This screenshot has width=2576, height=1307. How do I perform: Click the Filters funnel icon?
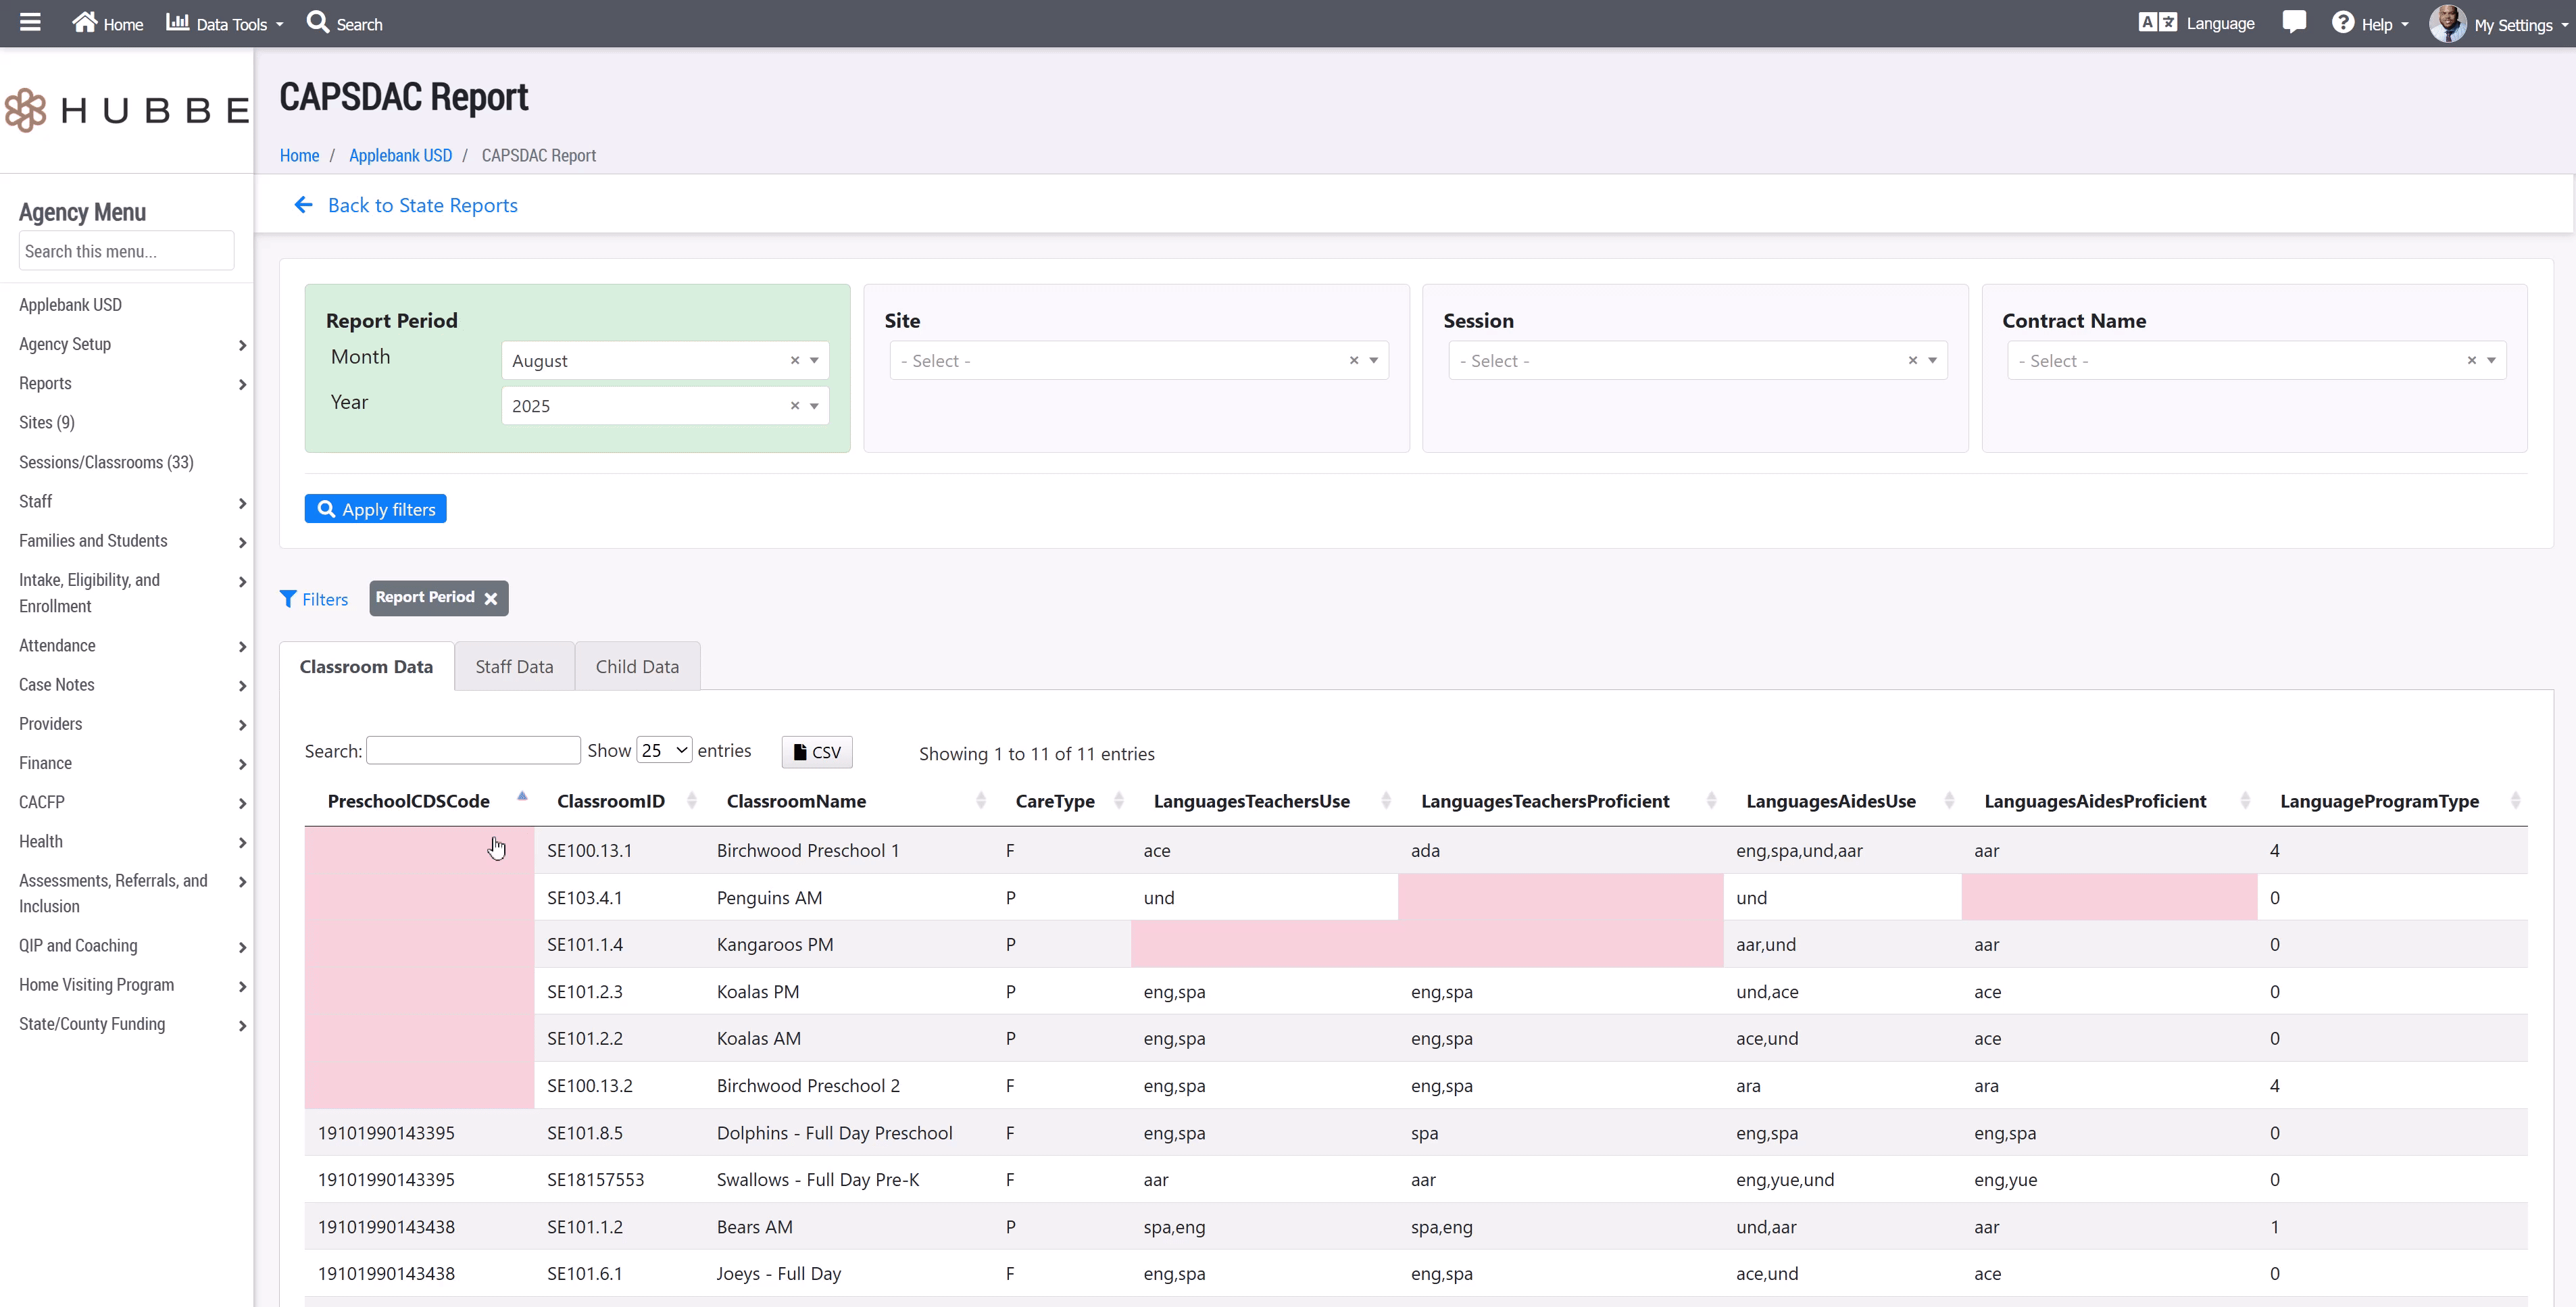pyautogui.click(x=288, y=599)
